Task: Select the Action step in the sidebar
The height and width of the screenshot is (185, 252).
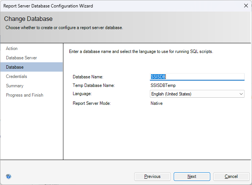Action: pyautogui.click(x=12, y=48)
